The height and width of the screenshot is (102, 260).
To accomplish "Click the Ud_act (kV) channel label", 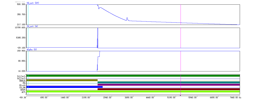I will point(33,3).
